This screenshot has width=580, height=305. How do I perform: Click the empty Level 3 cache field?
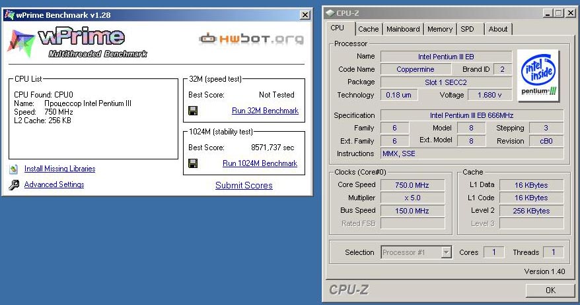[532, 223]
